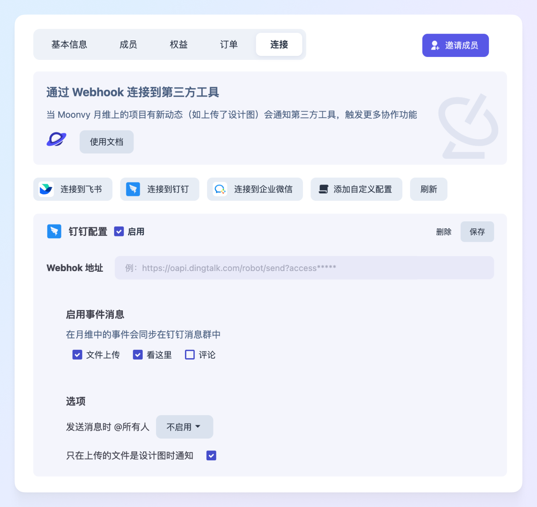
Task: Focus the Webhook address input field
Action: point(304,268)
